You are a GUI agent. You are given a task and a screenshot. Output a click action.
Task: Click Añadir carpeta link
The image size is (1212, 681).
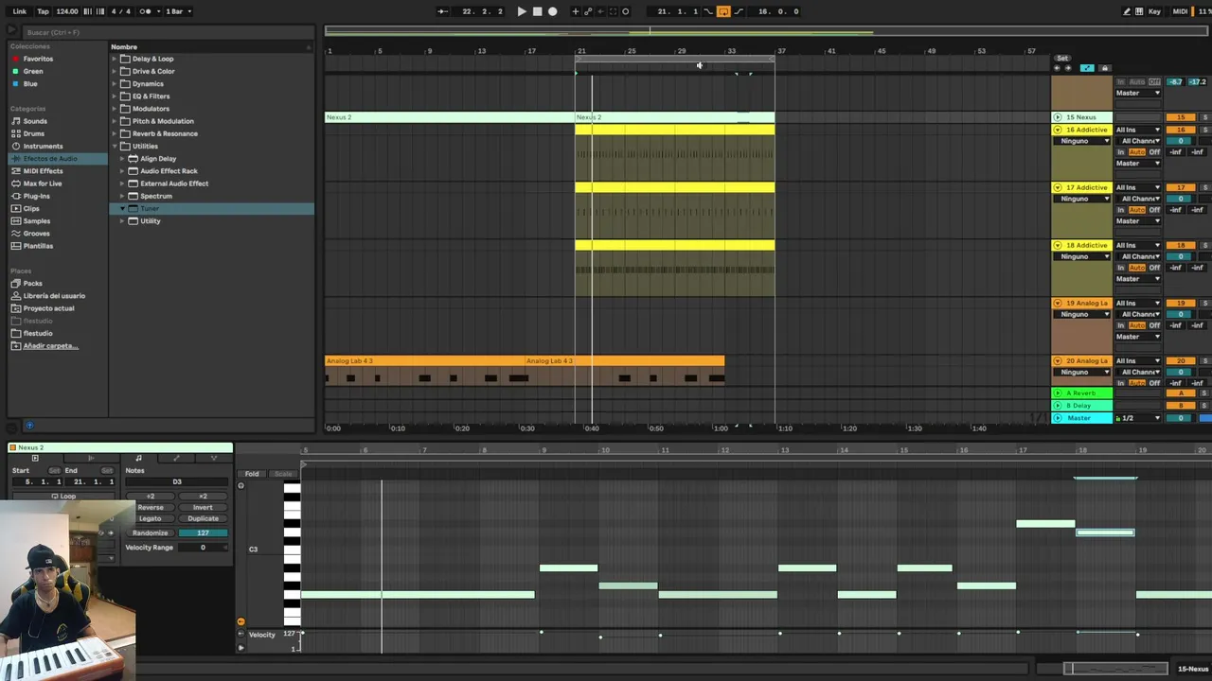click(50, 345)
